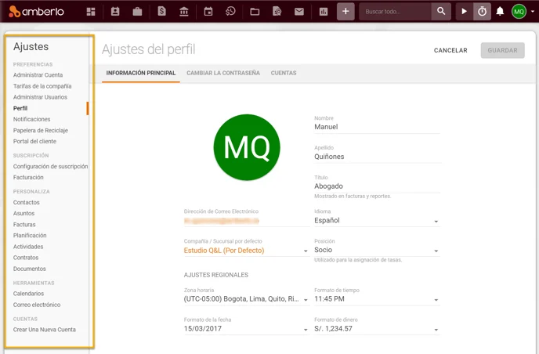
Task: Open the document with seal icon
Action: coord(277,12)
